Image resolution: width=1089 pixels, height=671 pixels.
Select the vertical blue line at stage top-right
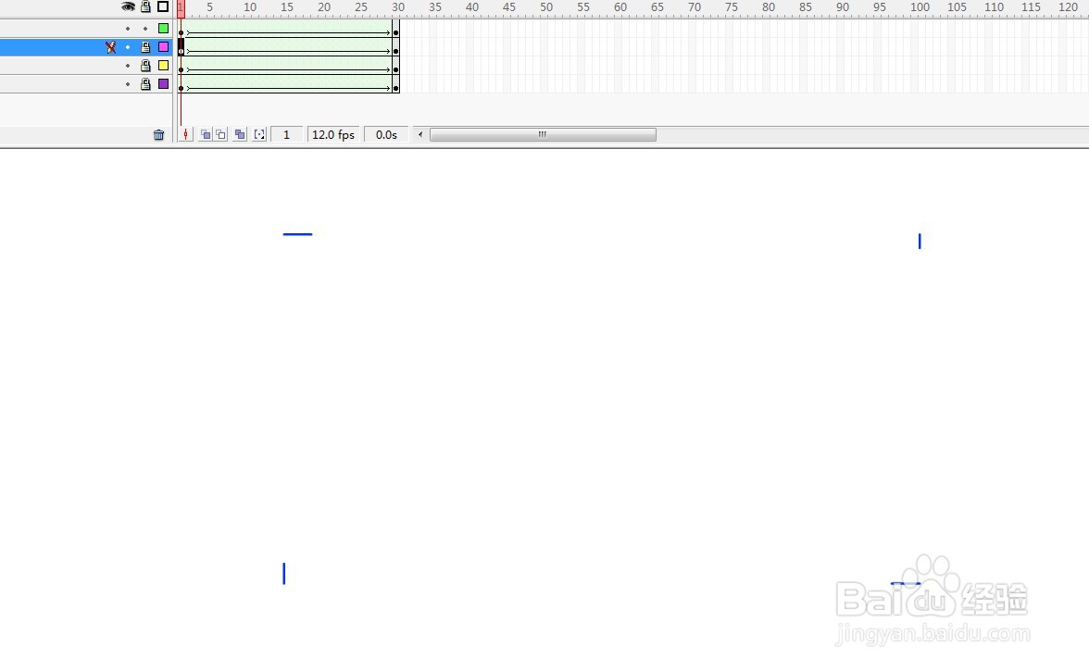click(x=920, y=242)
